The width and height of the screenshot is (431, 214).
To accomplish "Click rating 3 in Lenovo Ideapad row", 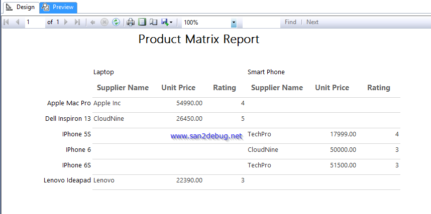I will pos(243,180).
